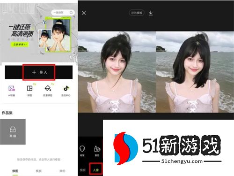This screenshot has height=176, width=234.
Task: Click the search field at top of home screen
Action: point(63,13)
